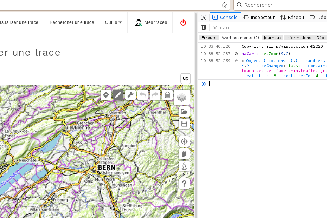
Task: Click the routing direction arrow icon
Action: coord(106,94)
